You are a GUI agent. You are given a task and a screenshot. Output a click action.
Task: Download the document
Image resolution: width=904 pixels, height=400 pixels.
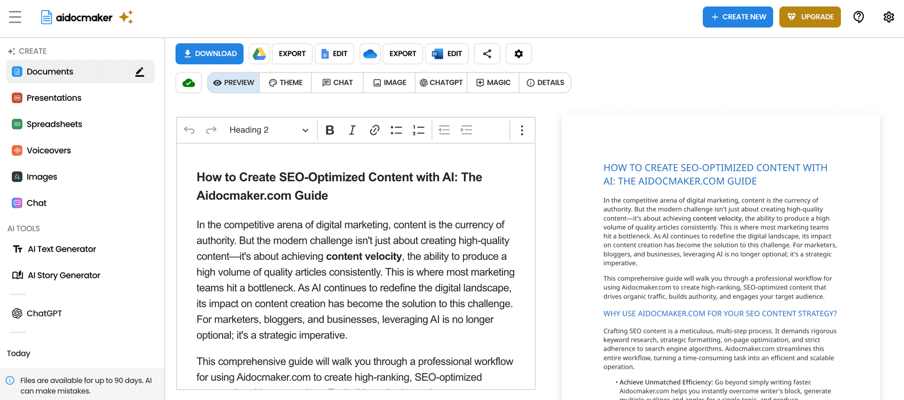[x=210, y=54]
